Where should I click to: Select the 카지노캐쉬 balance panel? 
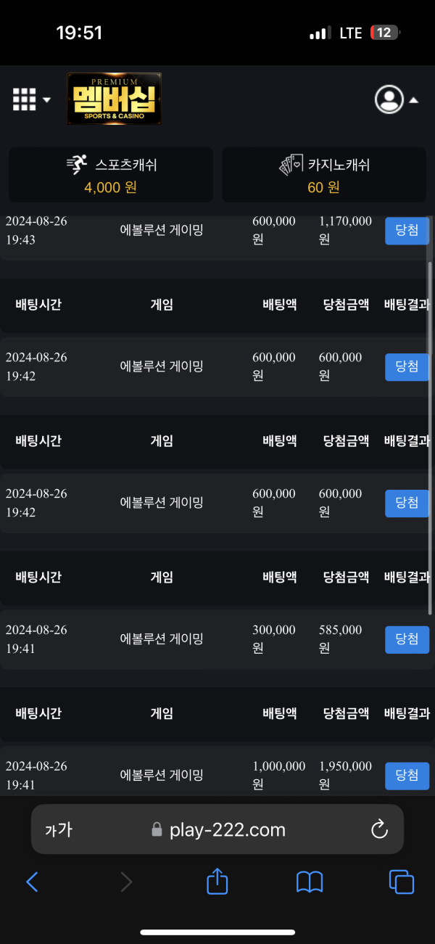(x=324, y=175)
